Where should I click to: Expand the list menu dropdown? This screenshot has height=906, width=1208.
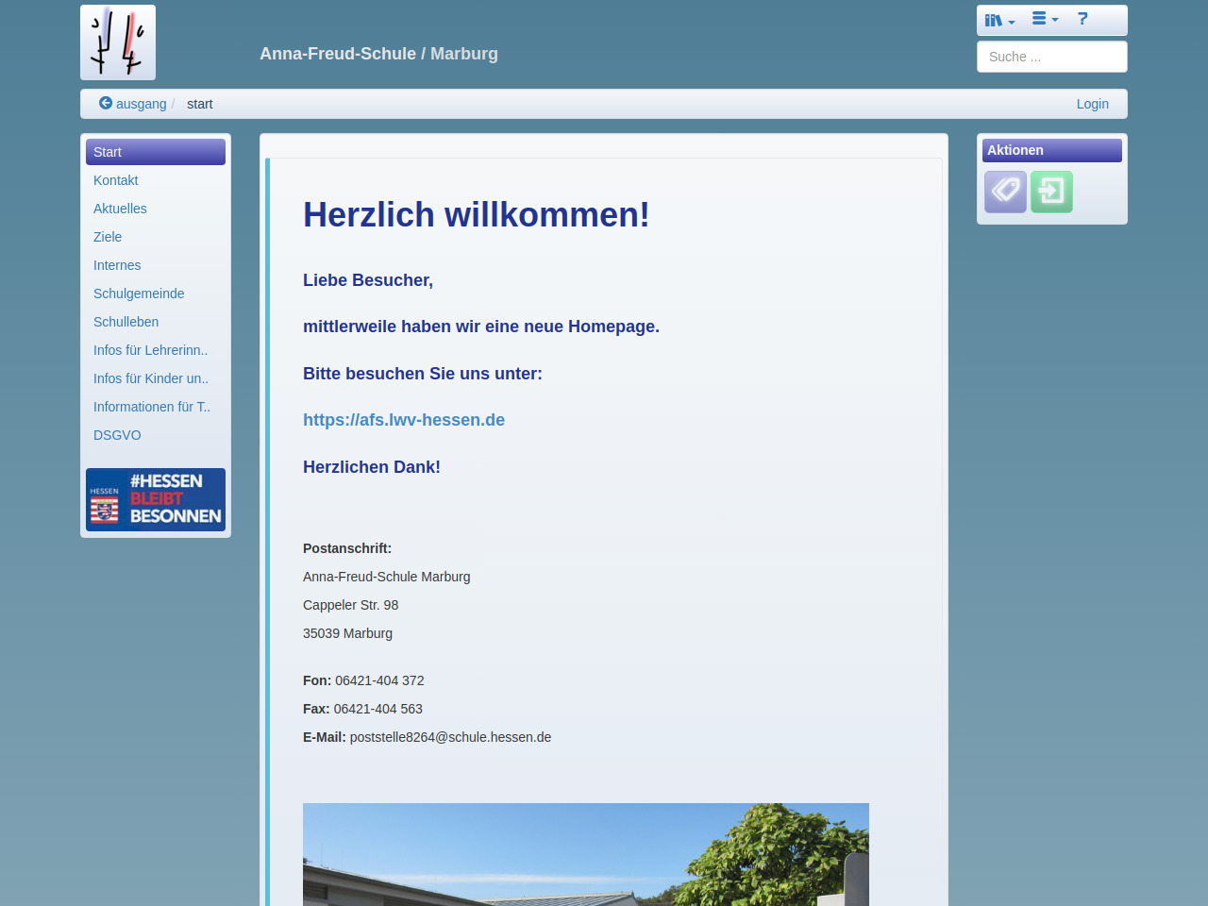(1044, 19)
